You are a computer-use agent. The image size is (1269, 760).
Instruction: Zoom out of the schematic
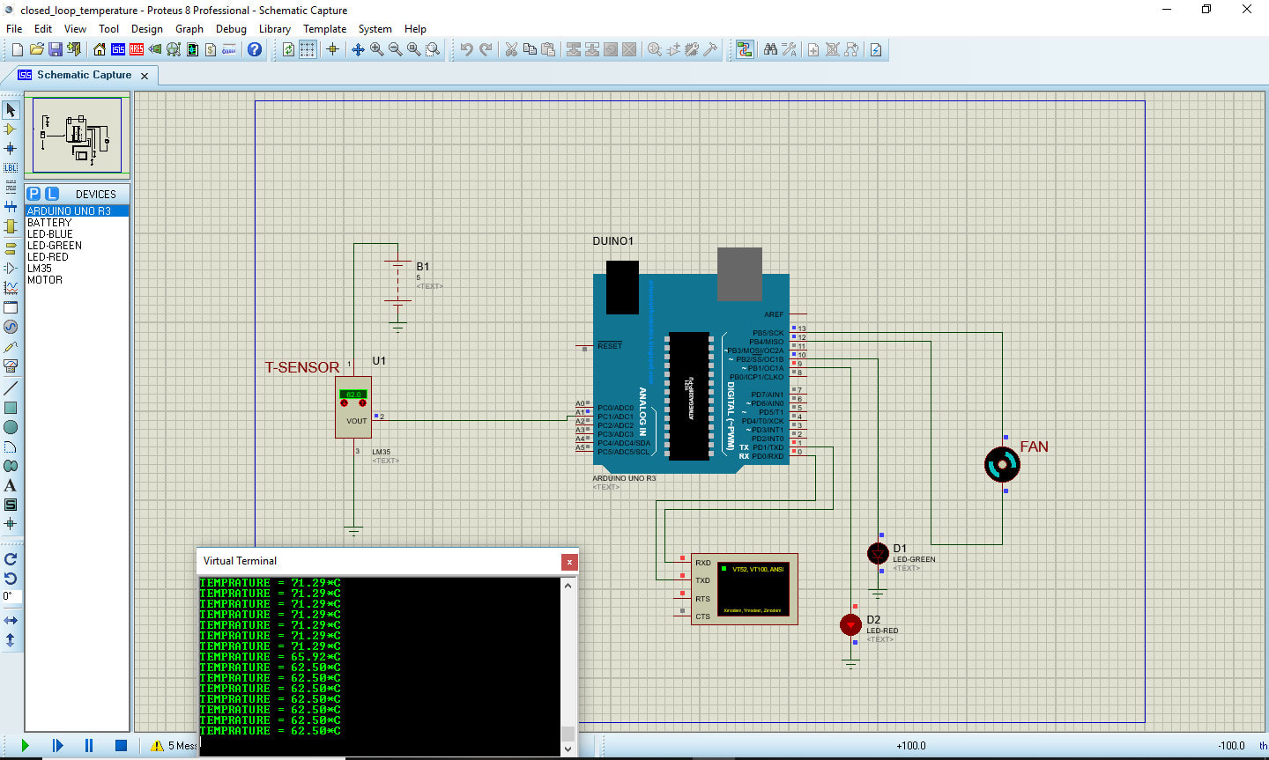pos(395,49)
